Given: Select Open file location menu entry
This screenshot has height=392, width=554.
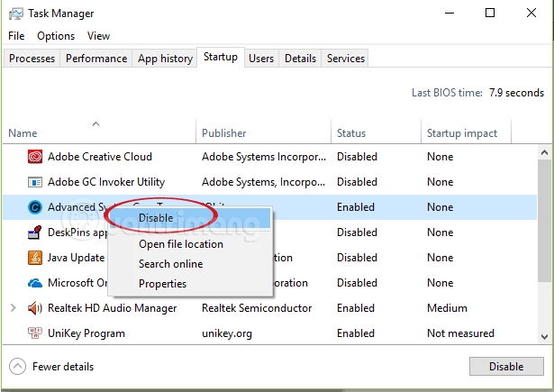Looking at the screenshot, I should point(180,244).
